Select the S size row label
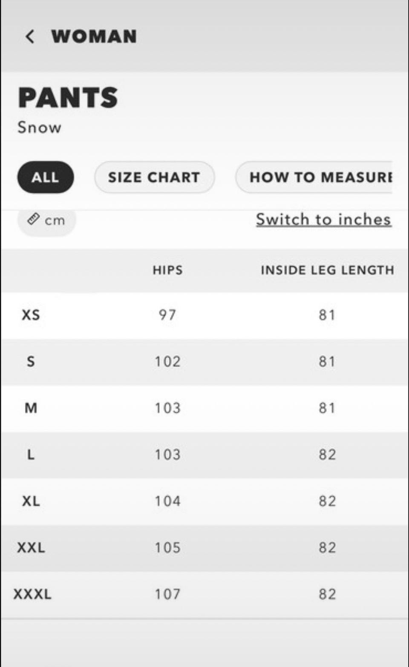 pyautogui.click(x=31, y=362)
